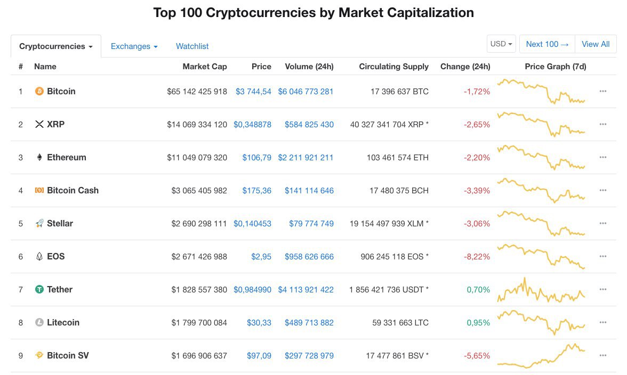627x375 pixels.
Task: Click the EOS logo icon
Action: 39,257
